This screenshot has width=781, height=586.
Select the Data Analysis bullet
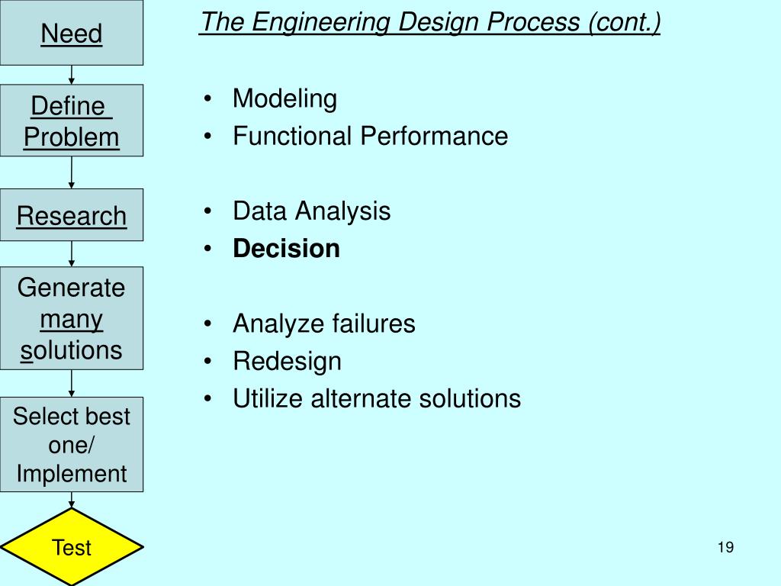tap(311, 211)
